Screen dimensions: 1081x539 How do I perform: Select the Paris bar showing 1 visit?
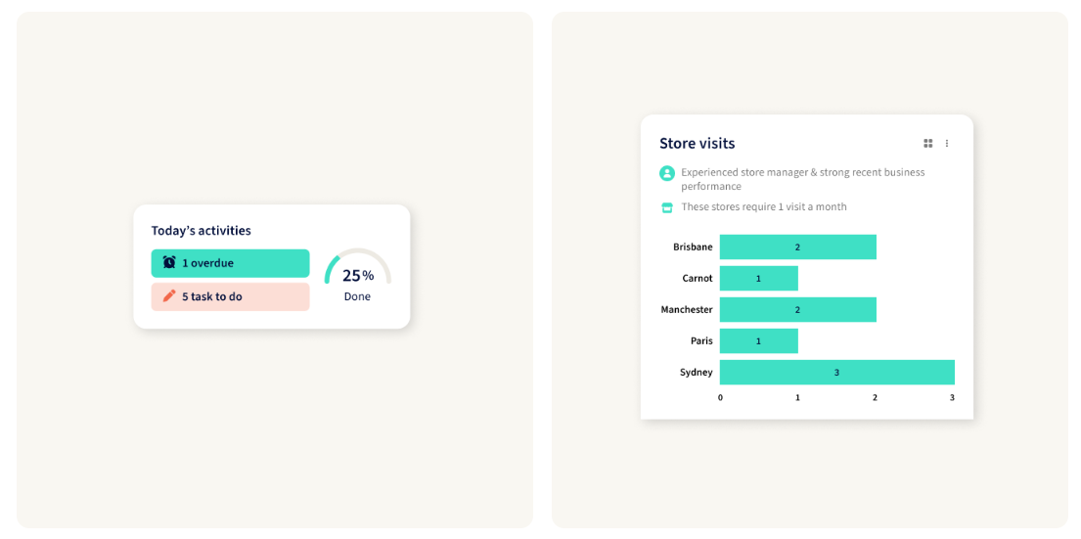click(x=758, y=341)
